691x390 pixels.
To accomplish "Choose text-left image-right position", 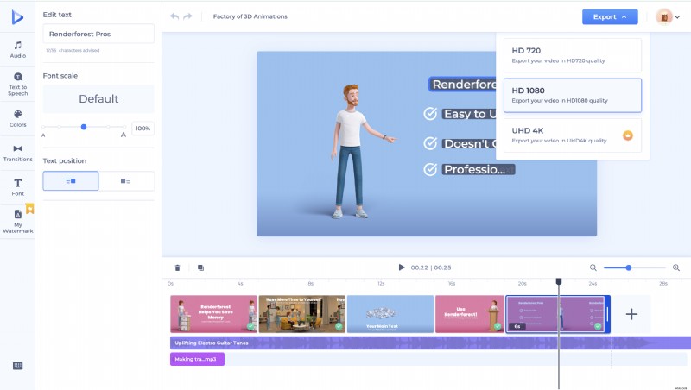I will pos(71,181).
